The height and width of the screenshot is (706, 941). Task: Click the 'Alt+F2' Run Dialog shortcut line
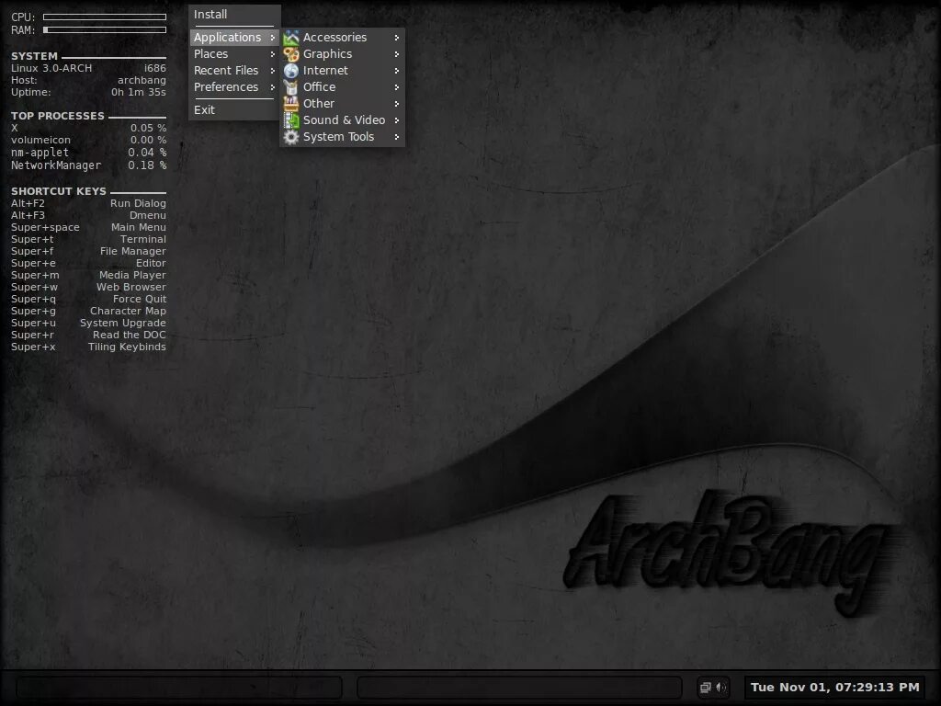tap(88, 203)
